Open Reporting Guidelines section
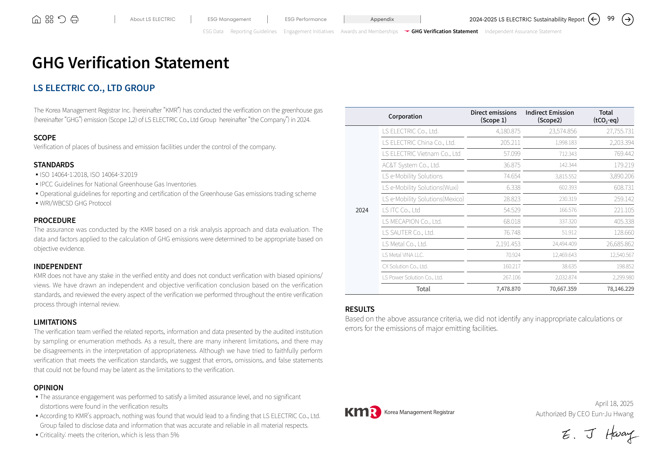This screenshot has height=473, width=668. click(x=254, y=31)
